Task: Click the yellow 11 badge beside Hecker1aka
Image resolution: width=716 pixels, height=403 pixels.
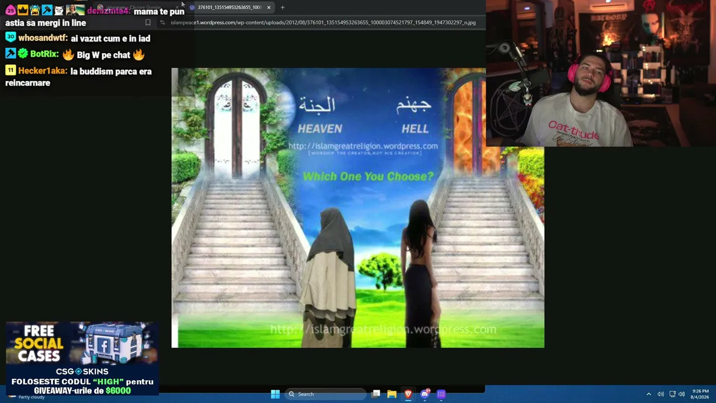Action: point(11,71)
